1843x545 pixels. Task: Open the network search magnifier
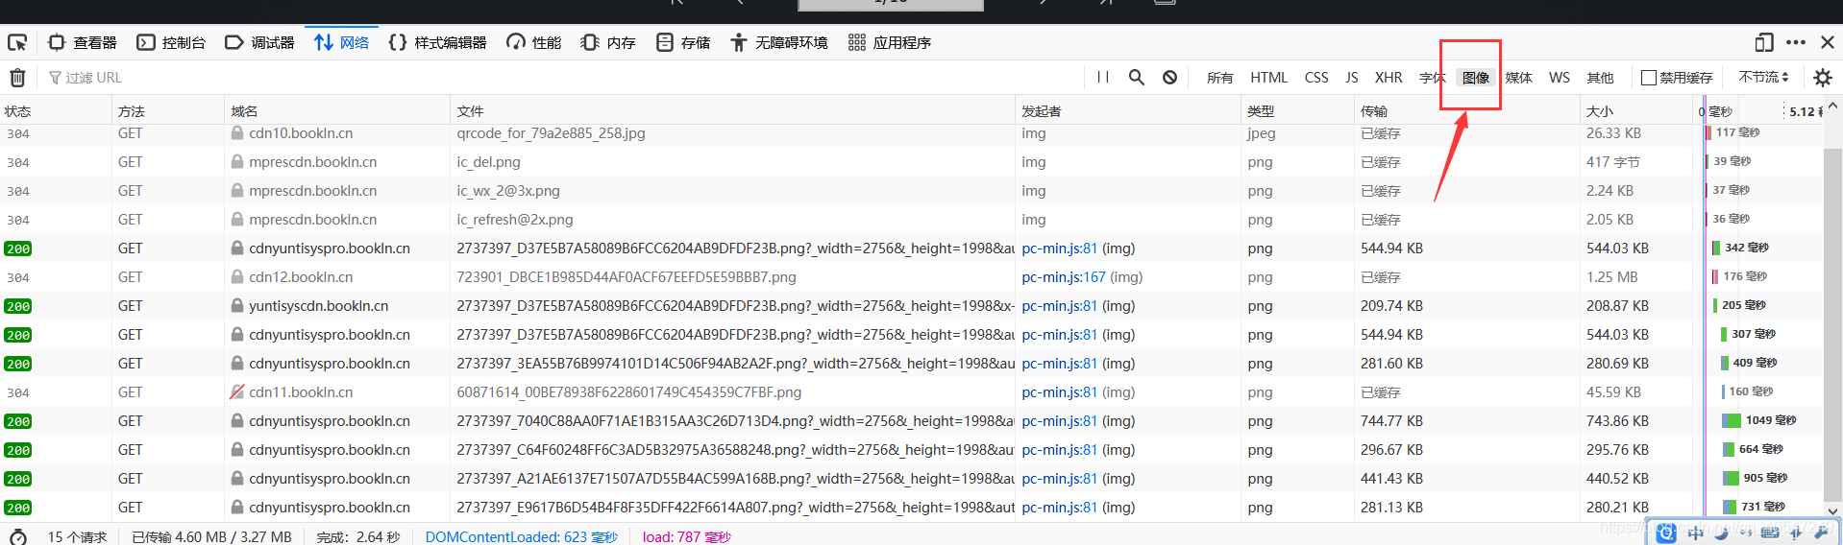[1136, 77]
